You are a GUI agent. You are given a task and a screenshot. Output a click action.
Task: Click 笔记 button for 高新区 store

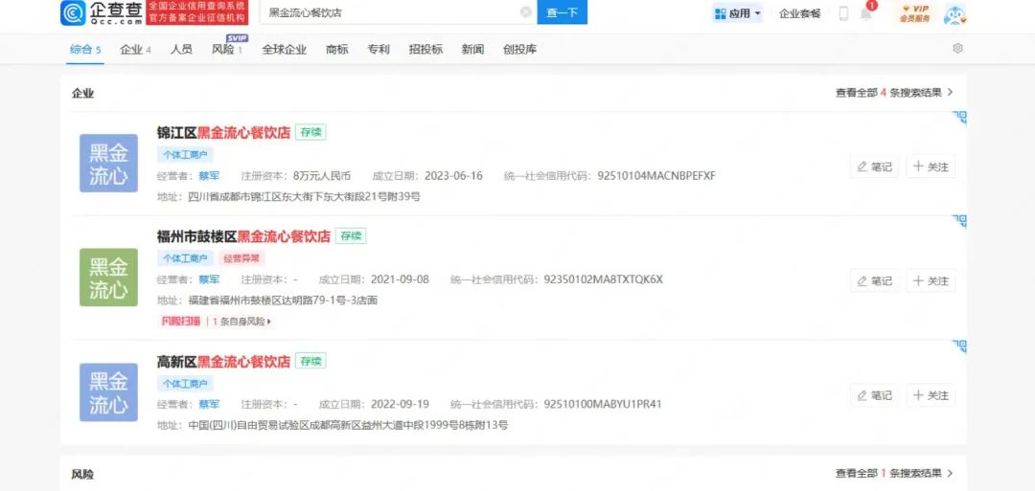point(874,395)
